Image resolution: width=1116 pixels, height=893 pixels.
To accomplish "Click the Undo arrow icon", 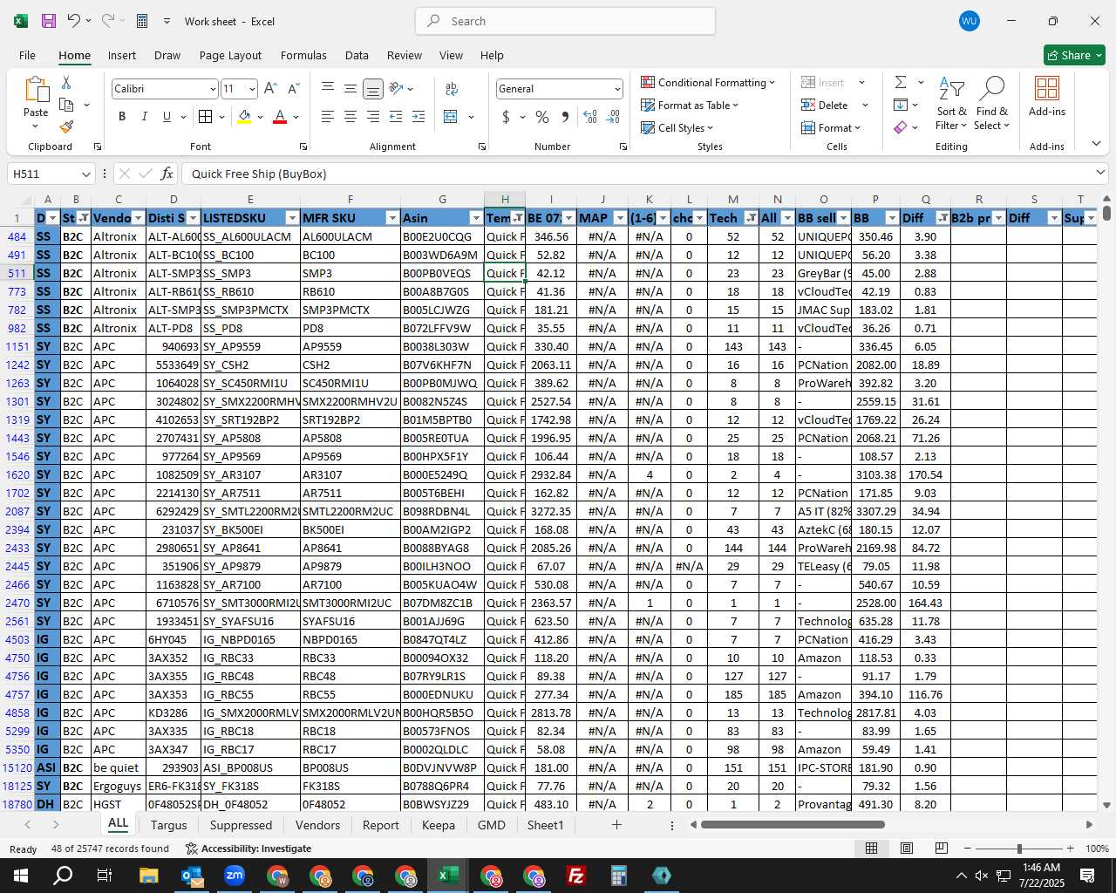I will [74, 21].
